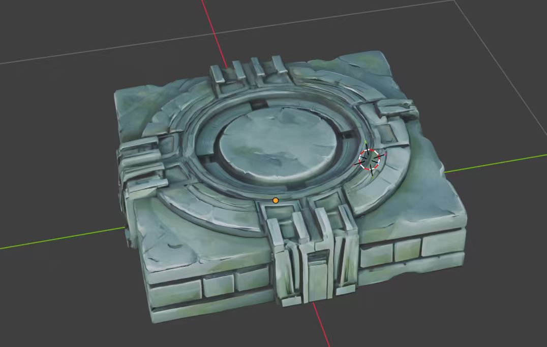The image size is (547, 347).
Task: Select the stone platform model
Action: [x=291, y=187]
